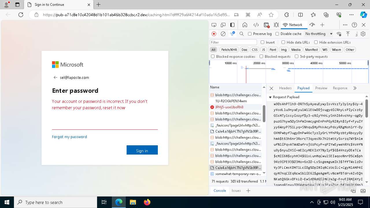Open Copilot icon in Edge toolbar
The width and height of the screenshot is (370, 208).
coord(363,15)
